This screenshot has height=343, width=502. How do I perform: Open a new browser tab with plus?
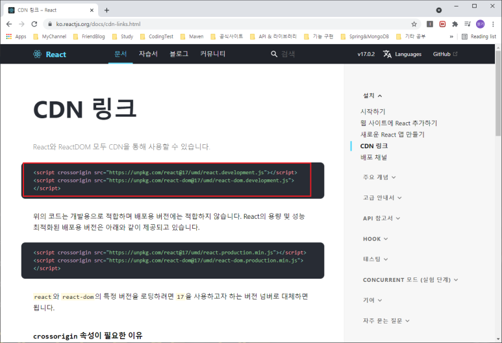coord(107,10)
